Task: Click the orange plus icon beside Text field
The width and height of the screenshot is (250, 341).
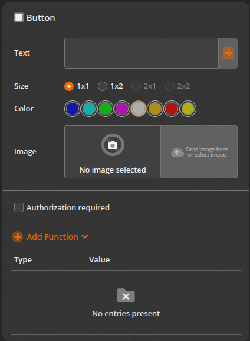Action: coord(228,53)
